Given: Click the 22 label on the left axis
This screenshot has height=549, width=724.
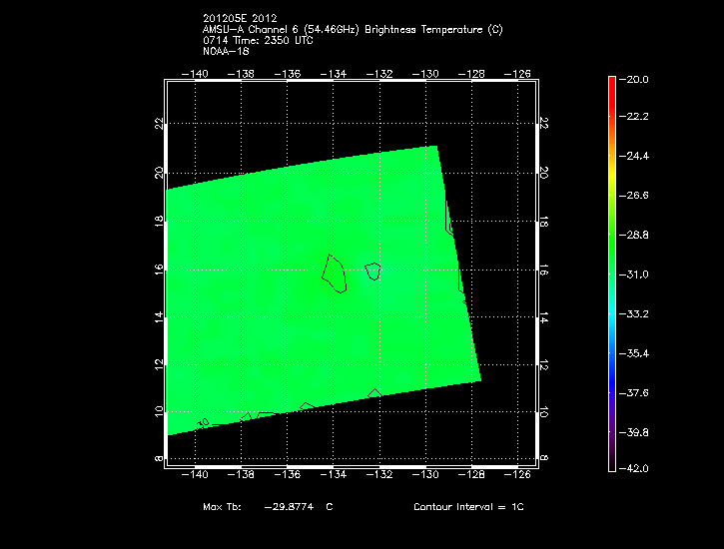Looking at the screenshot, I should 159,123.
